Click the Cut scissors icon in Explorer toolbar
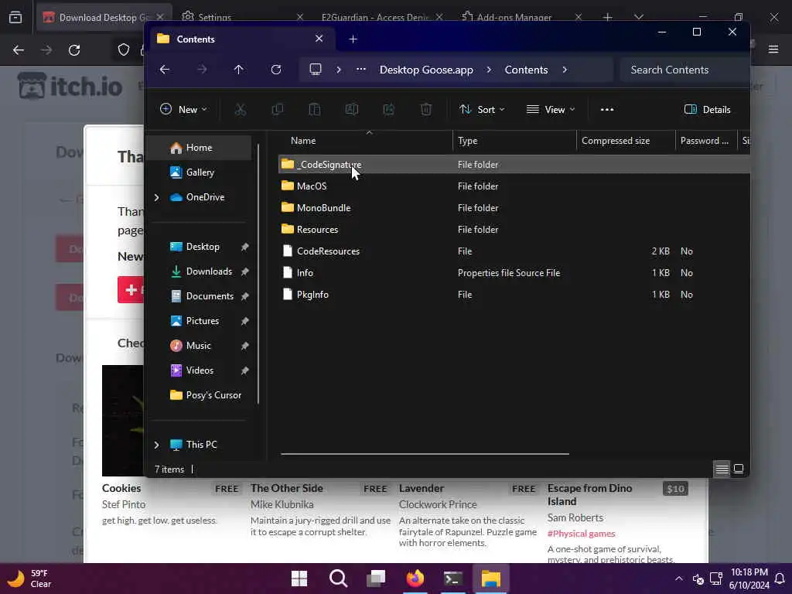The width and height of the screenshot is (792, 594). click(241, 110)
